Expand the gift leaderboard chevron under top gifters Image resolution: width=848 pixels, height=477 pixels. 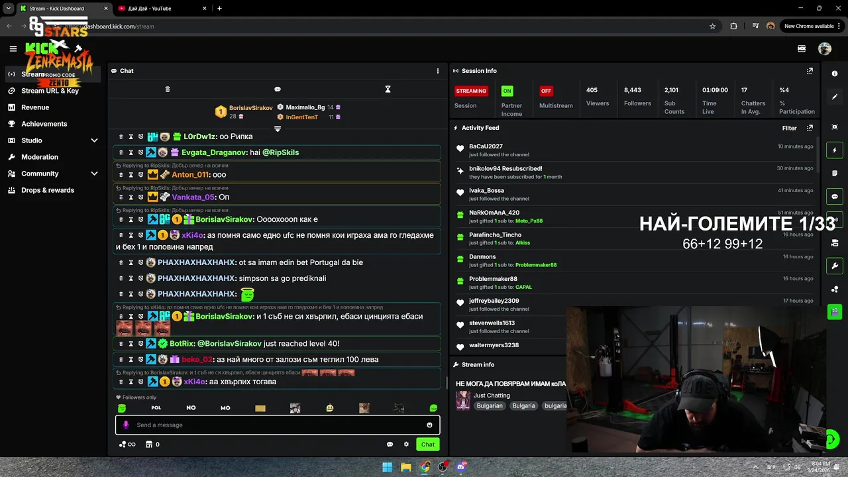tap(278, 129)
